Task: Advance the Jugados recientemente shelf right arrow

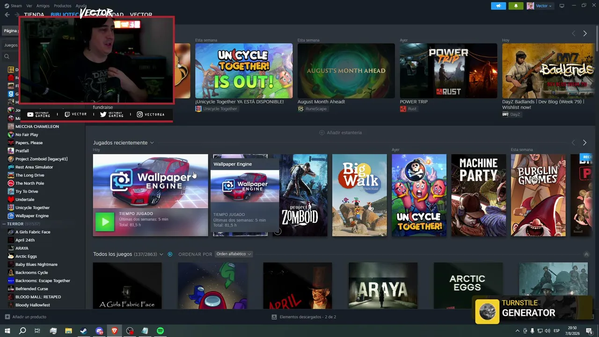Action: pos(584,142)
